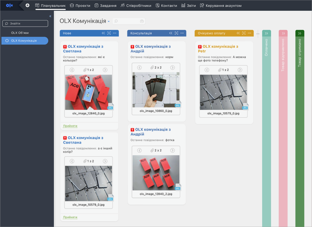312x227 pixels.
Task: Select OLX Об'яви in sidebar
Action: pos(20,33)
